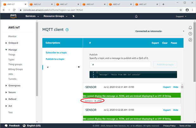Bookmark the page with the star icon
Viewport: 196px width, 128px height.
(180, 10)
